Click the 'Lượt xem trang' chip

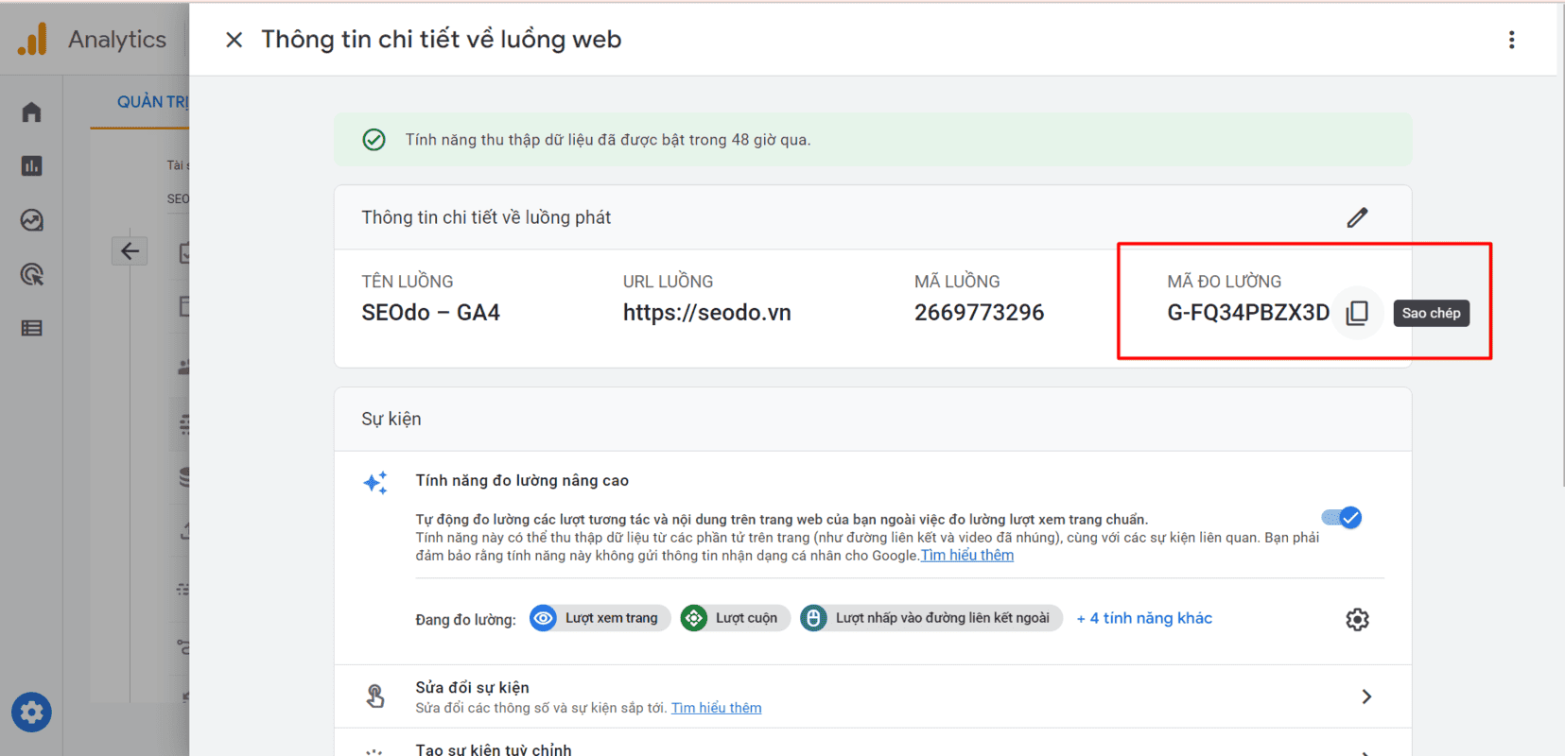coord(600,618)
